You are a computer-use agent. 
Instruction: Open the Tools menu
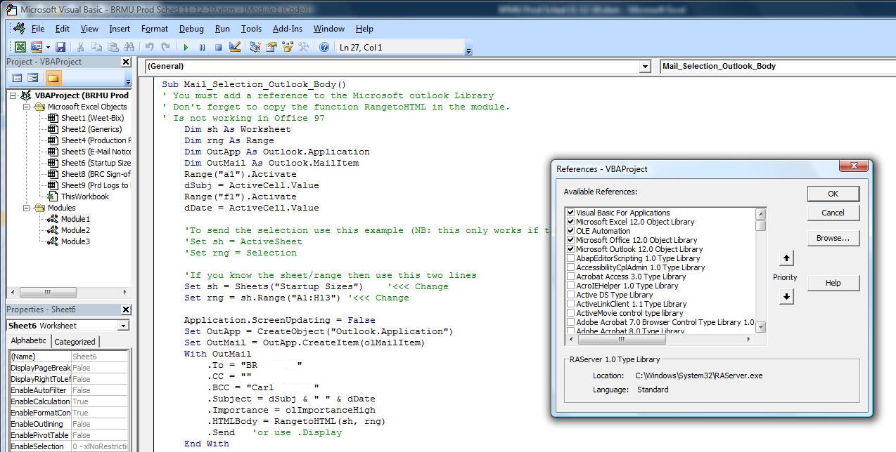coord(251,29)
